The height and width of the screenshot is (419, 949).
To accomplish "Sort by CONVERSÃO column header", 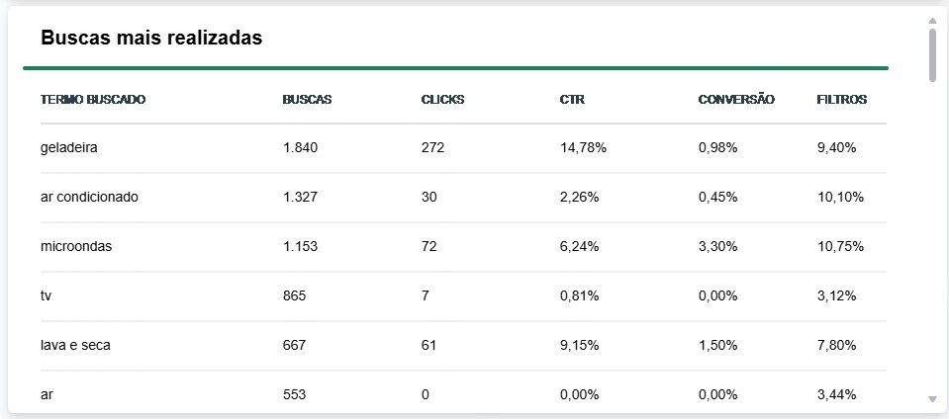I will tap(736, 100).
